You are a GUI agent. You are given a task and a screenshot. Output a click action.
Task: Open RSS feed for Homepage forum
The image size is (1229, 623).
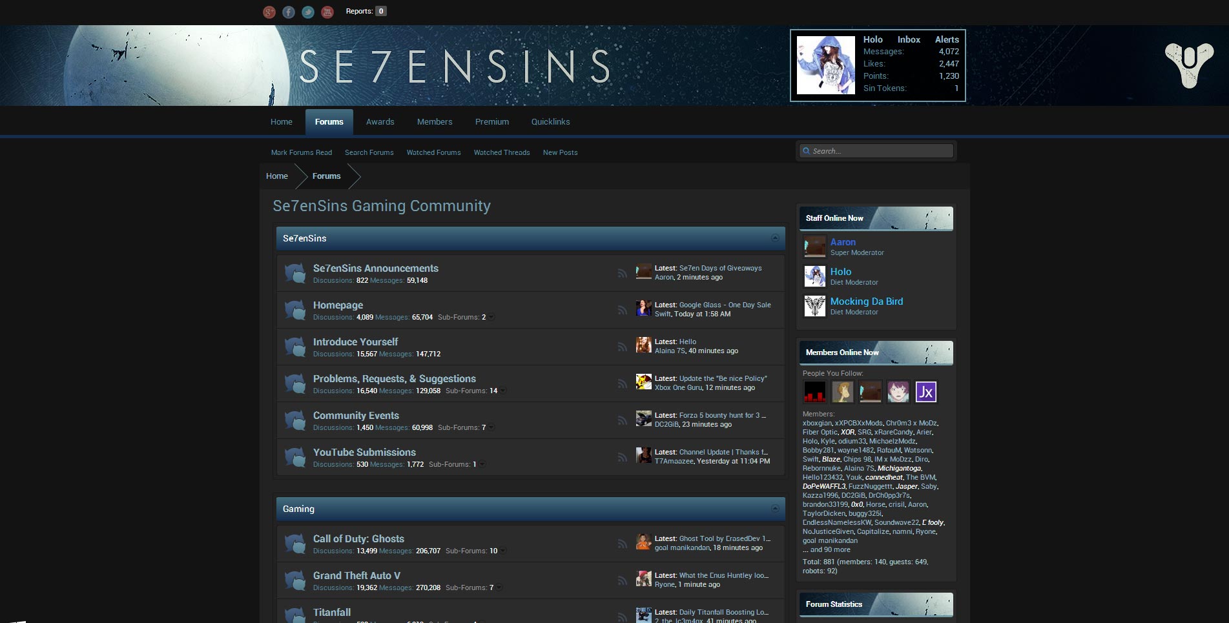[x=622, y=311]
